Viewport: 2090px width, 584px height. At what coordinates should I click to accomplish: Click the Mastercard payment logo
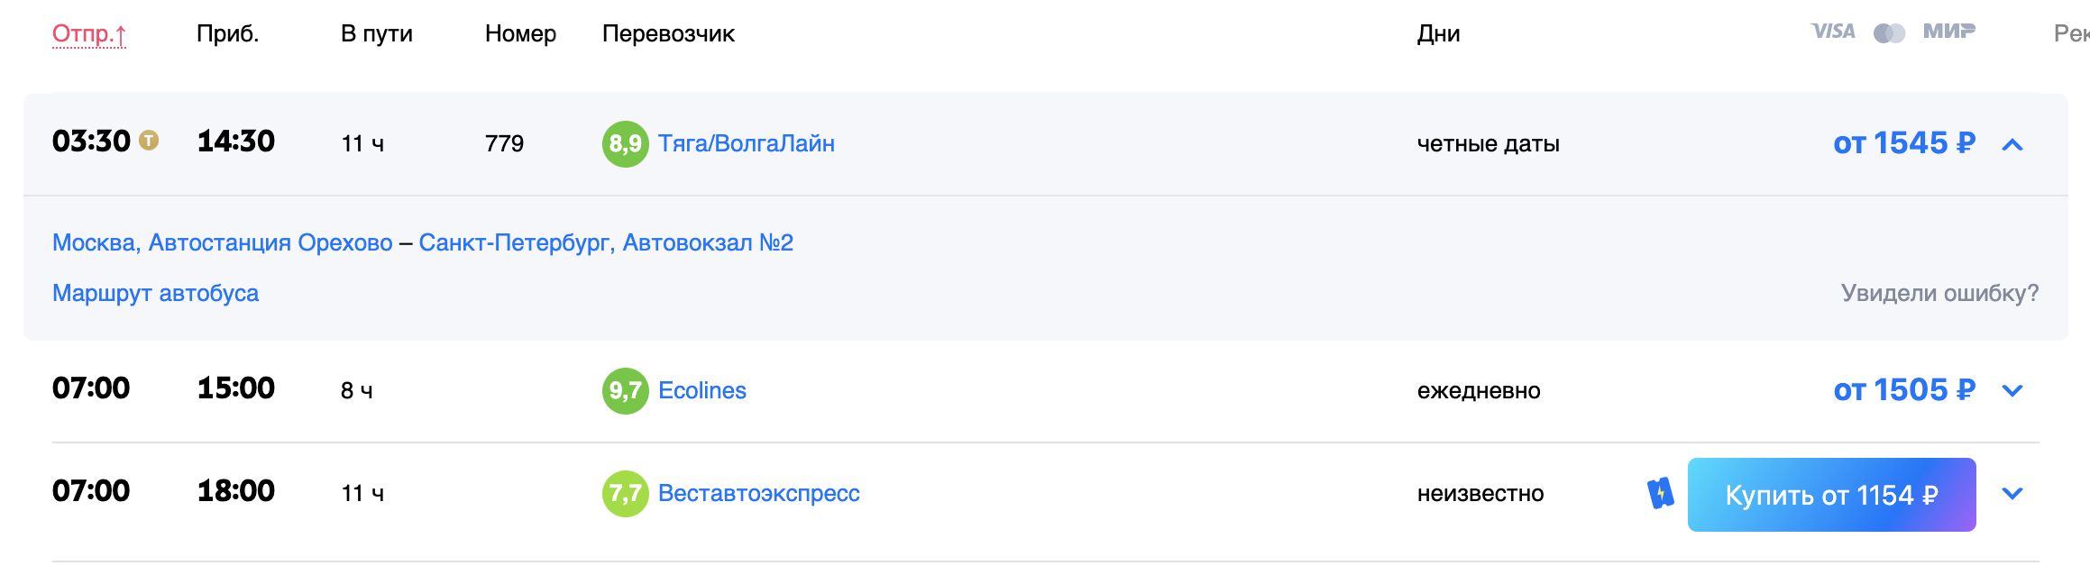1889,33
